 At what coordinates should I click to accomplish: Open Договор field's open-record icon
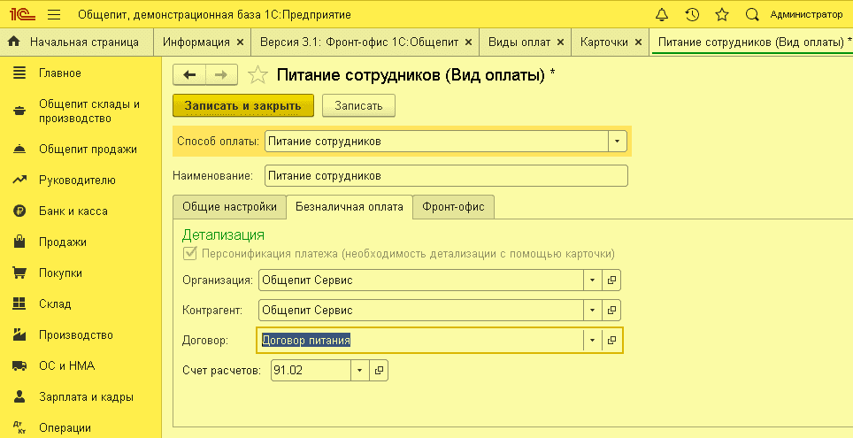click(611, 340)
